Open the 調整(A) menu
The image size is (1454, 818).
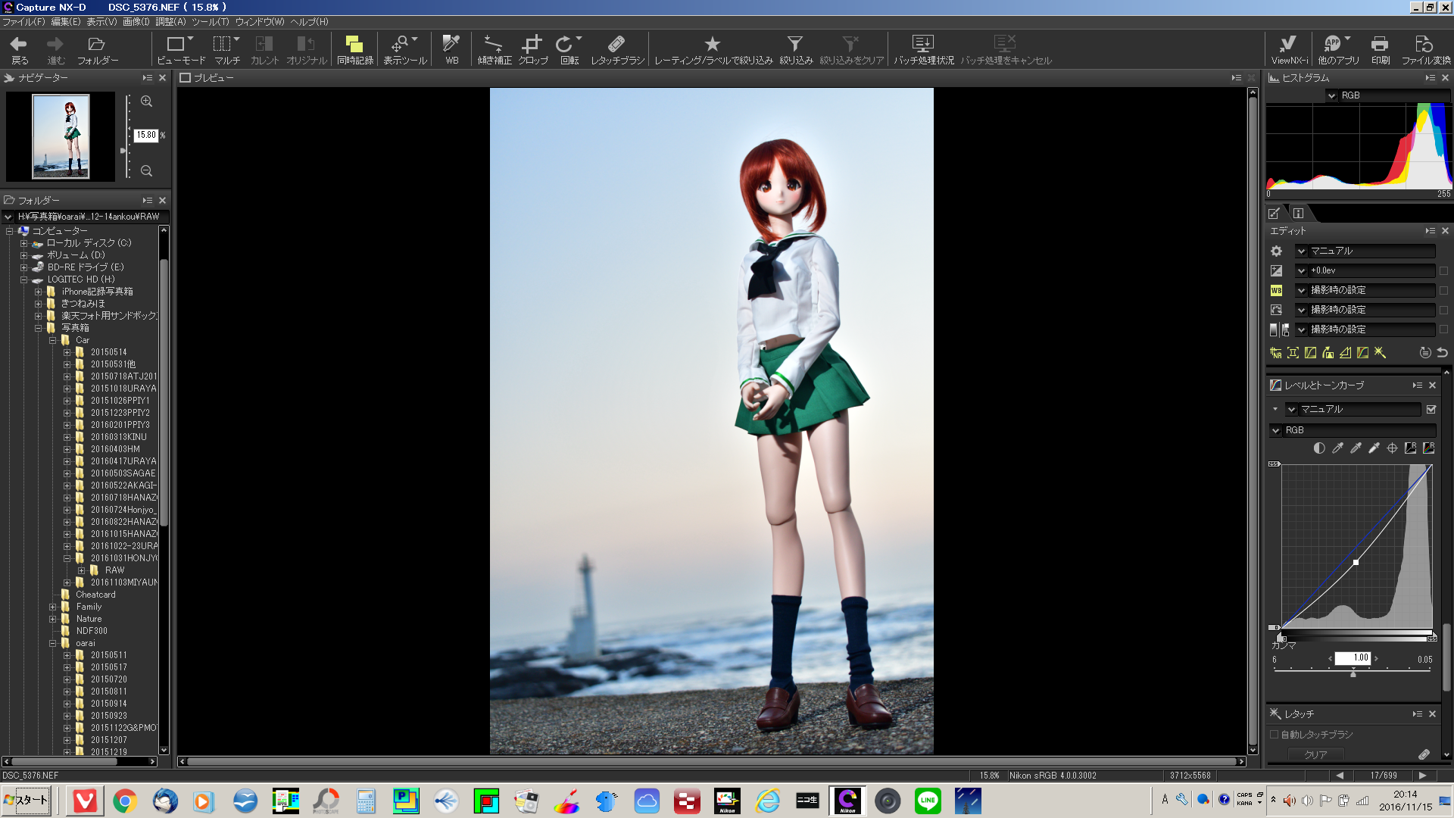pos(170,22)
